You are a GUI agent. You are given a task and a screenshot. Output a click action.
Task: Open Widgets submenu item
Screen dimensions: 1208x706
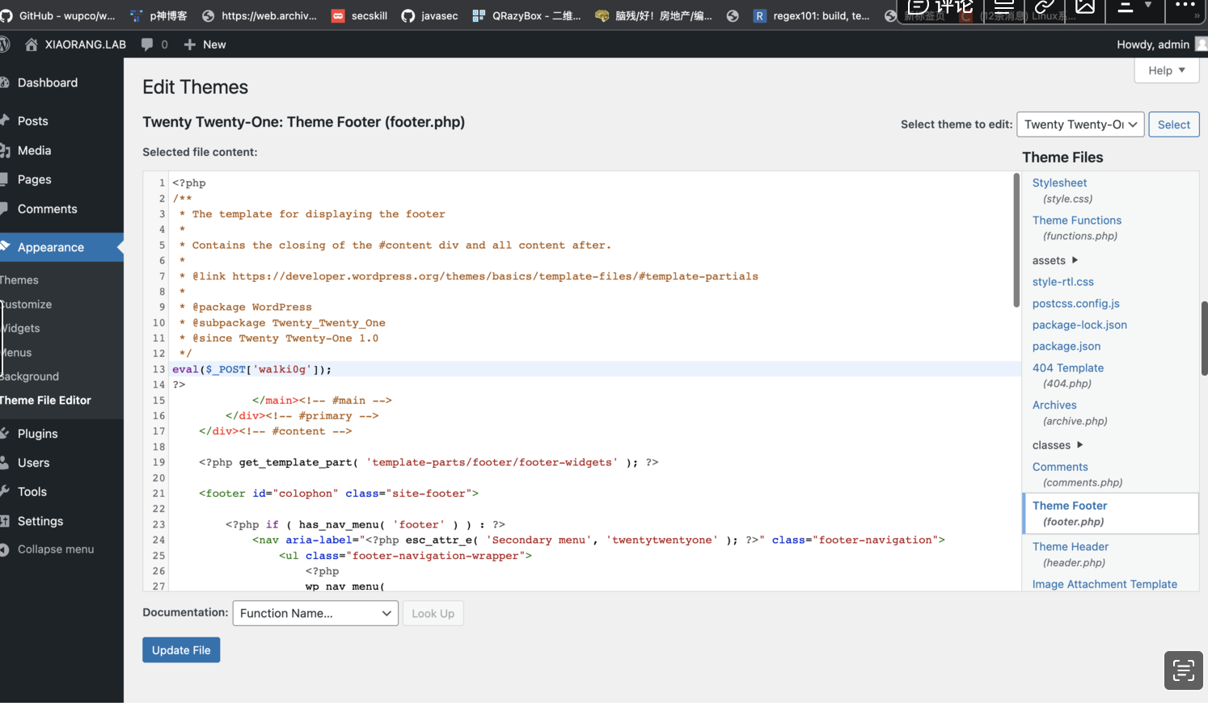pos(21,329)
